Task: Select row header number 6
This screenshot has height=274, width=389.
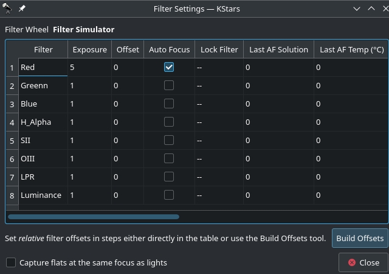Action: (x=12, y=159)
